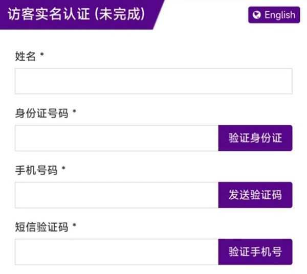Switch language to English
The image size is (307, 274).
click(274, 15)
